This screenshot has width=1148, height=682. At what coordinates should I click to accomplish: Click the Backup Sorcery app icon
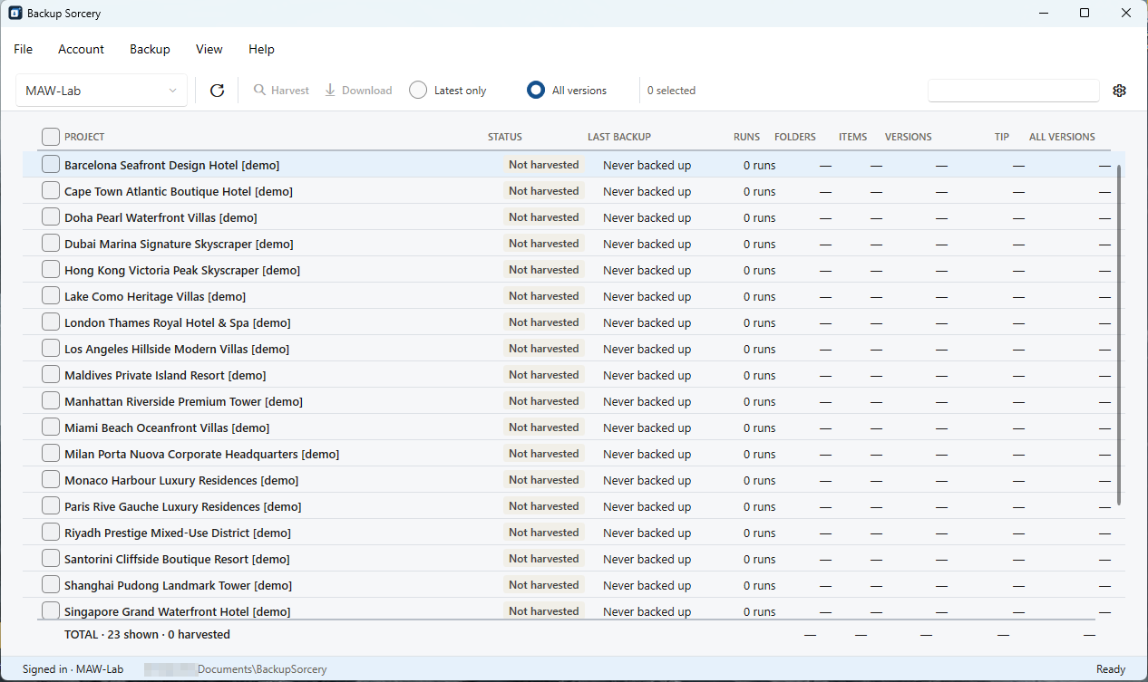[x=15, y=14]
